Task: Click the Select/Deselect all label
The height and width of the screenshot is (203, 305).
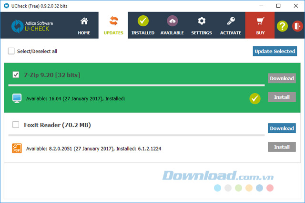Action: 37,51
